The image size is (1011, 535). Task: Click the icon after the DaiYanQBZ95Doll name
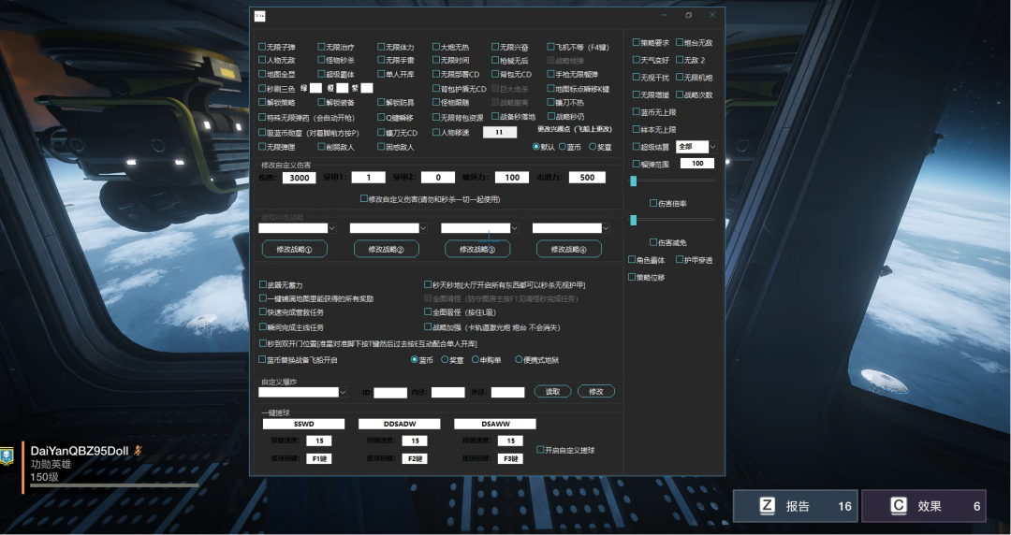(138, 450)
